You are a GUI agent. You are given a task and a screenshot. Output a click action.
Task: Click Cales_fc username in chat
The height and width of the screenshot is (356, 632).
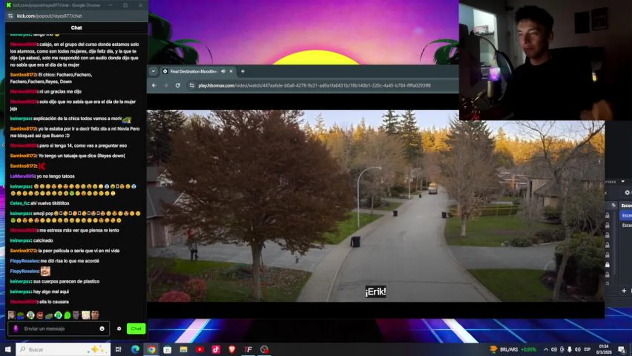pos(20,203)
